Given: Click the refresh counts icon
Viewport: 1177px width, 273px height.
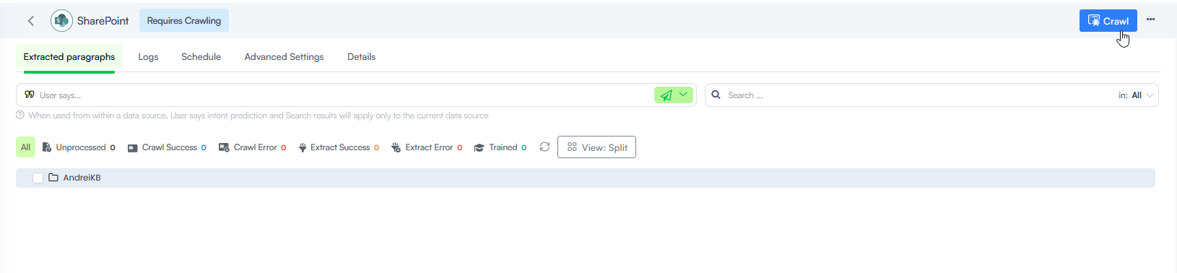Looking at the screenshot, I should coord(544,147).
